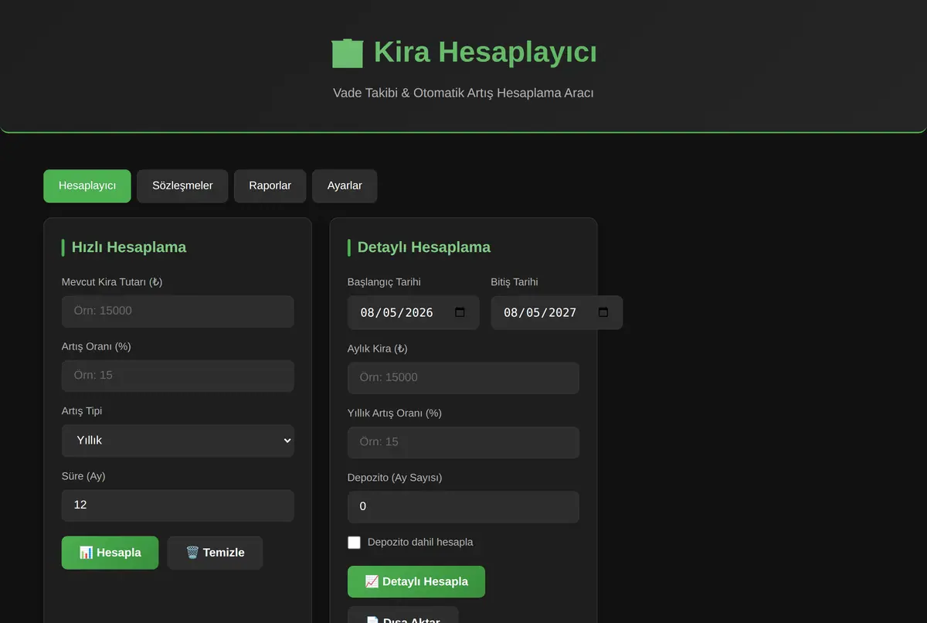Focus the Mevcut Kira Tutarı input field

pyautogui.click(x=178, y=311)
